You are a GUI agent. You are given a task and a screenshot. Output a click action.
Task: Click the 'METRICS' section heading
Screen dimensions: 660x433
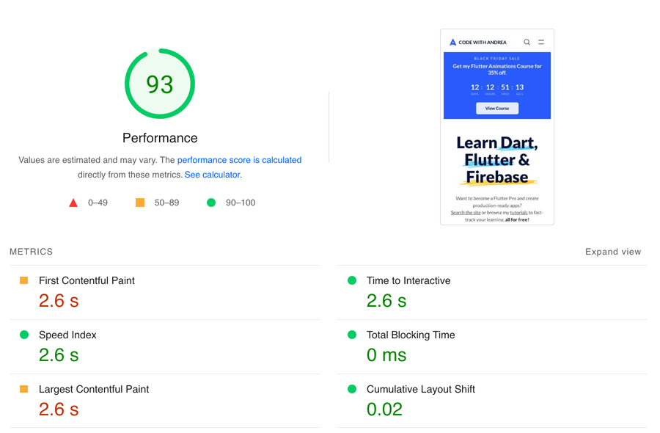point(31,252)
